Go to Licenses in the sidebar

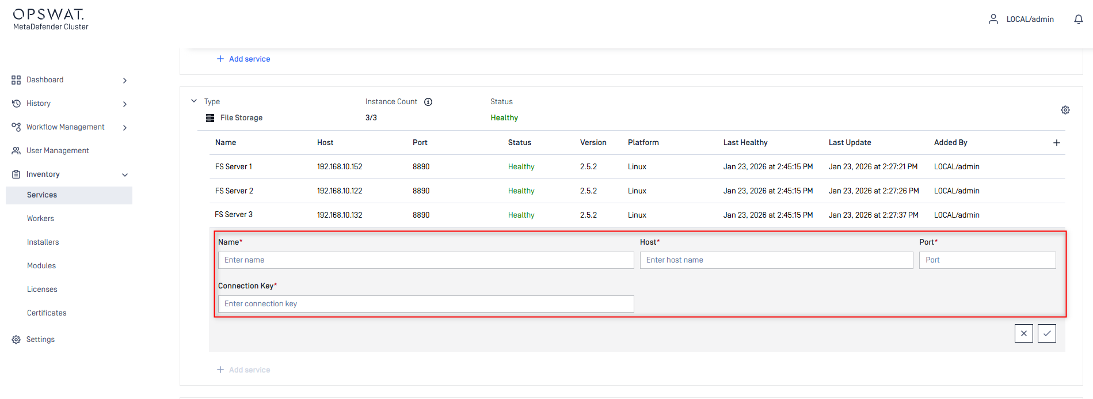pyautogui.click(x=42, y=290)
